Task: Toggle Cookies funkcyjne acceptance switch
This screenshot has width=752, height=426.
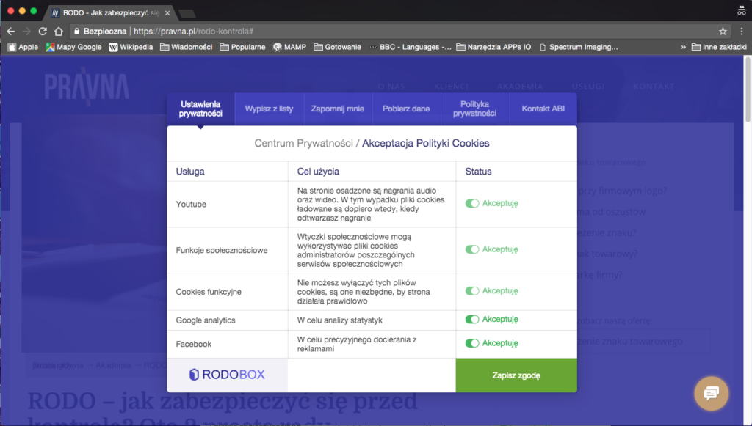Action: 472,291
